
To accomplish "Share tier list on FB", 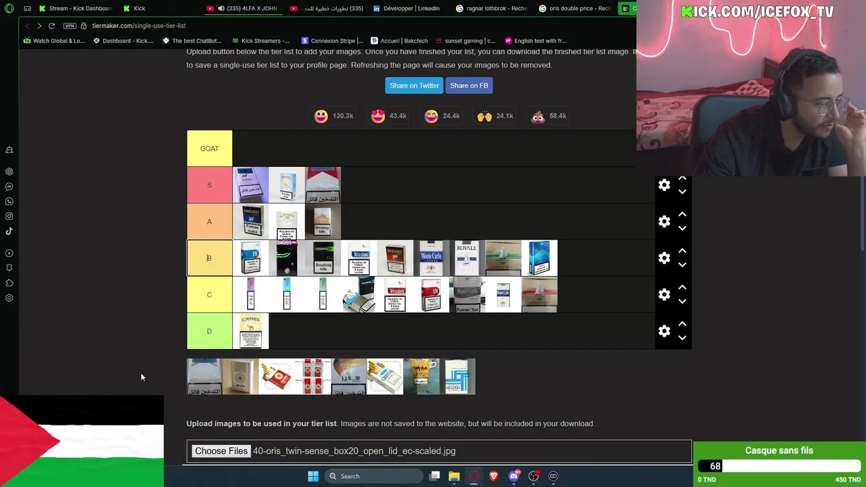I will point(469,86).
